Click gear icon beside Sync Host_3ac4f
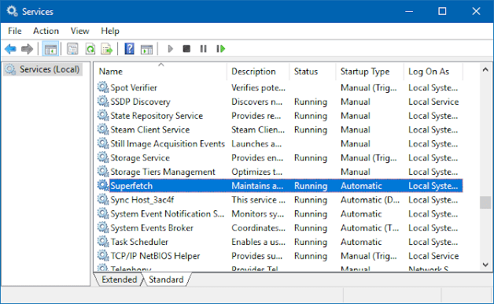 103,199
